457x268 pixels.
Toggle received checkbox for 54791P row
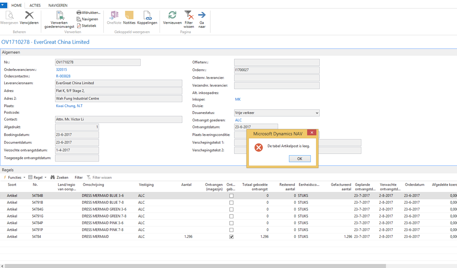(x=231, y=230)
